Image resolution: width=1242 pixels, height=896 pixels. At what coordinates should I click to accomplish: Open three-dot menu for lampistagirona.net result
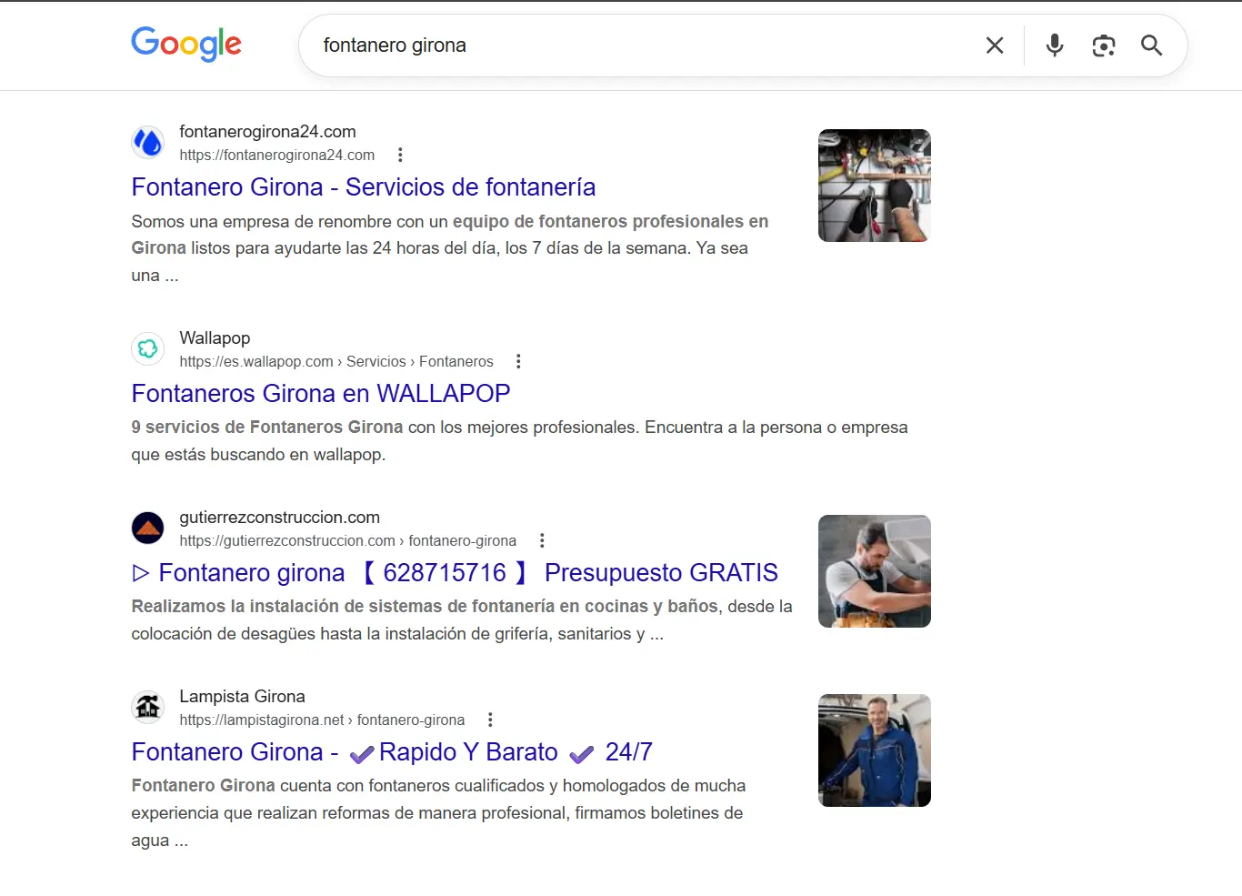coord(490,720)
